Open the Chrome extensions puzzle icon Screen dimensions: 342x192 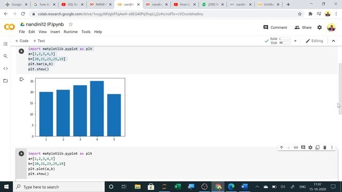click(310, 14)
